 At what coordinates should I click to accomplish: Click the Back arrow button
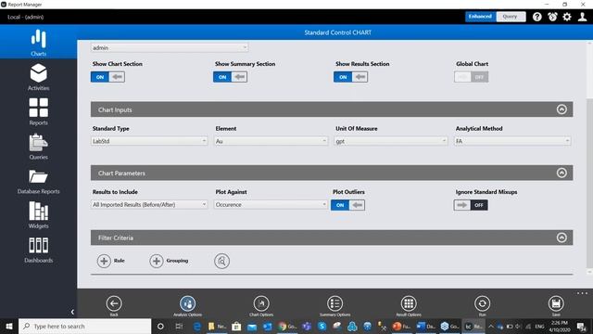114,303
